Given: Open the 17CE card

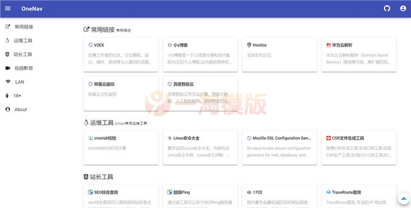Looking at the screenshot, I should pyautogui.click(x=279, y=196).
